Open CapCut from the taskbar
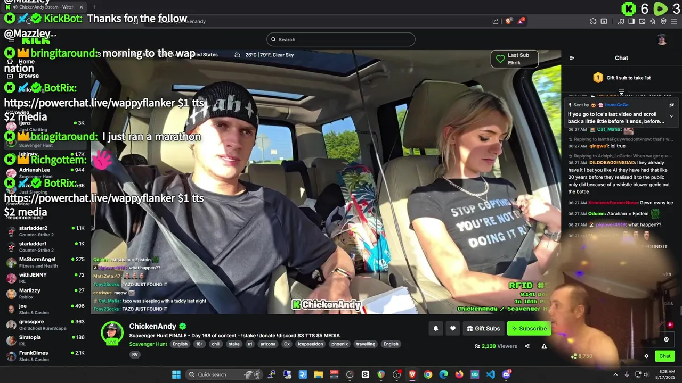This screenshot has width=682, height=383. tap(366, 374)
